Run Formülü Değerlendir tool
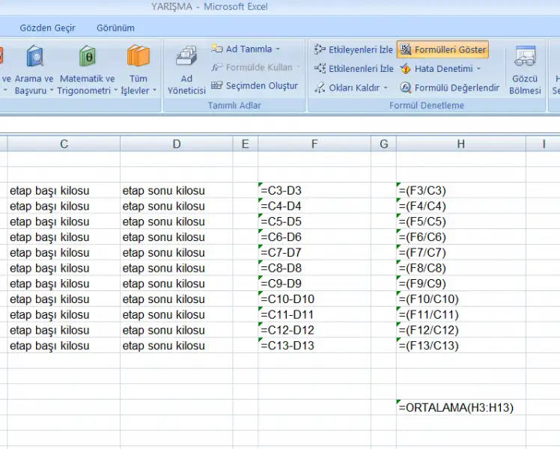Image resolution: width=560 pixels, height=449 pixels. (449, 88)
